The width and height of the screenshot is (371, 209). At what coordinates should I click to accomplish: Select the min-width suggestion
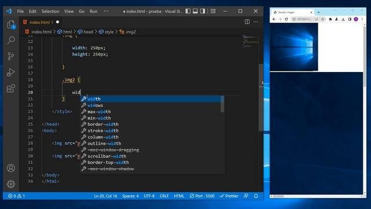click(x=151, y=118)
